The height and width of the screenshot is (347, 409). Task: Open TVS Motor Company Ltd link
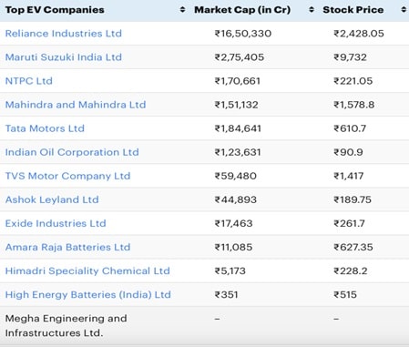coord(67,176)
